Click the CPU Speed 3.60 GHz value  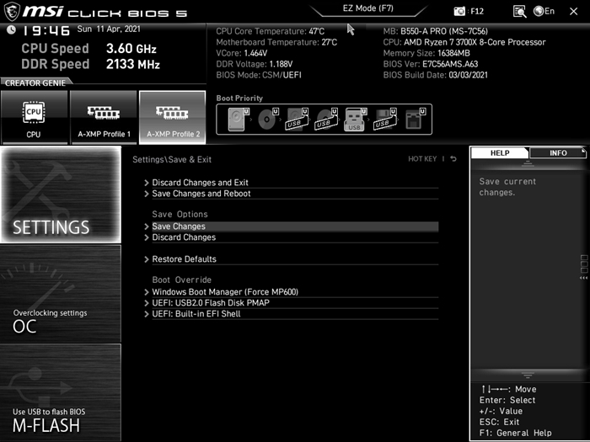(x=131, y=49)
